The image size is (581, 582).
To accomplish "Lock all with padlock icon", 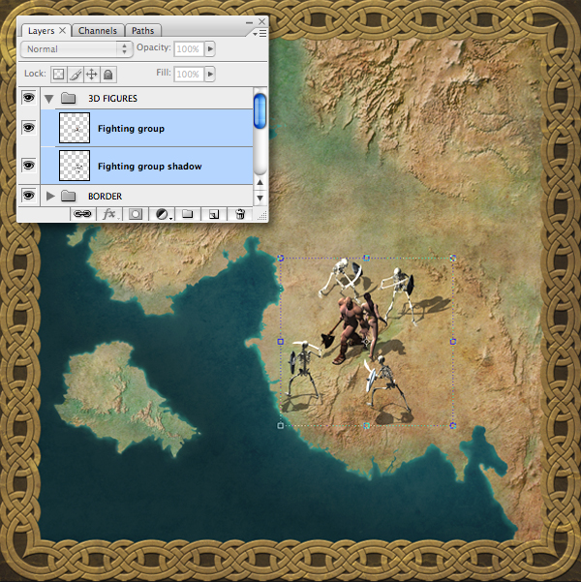I will (x=108, y=75).
